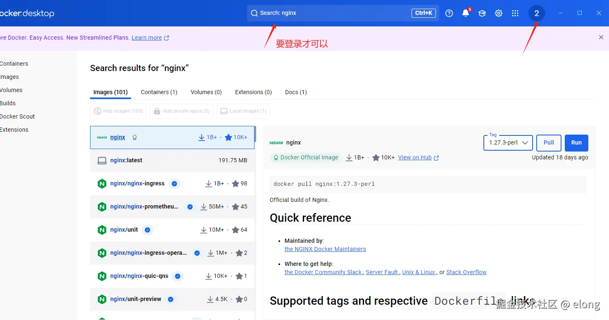609x320 pixels.
Task: Open the Tag dropdown 1.27.3-perl
Action: click(508, 142)
